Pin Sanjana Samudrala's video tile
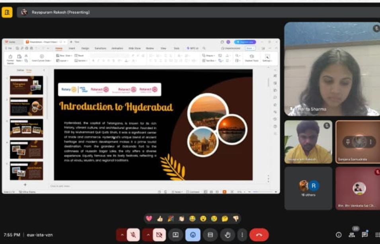 point(348,142)
